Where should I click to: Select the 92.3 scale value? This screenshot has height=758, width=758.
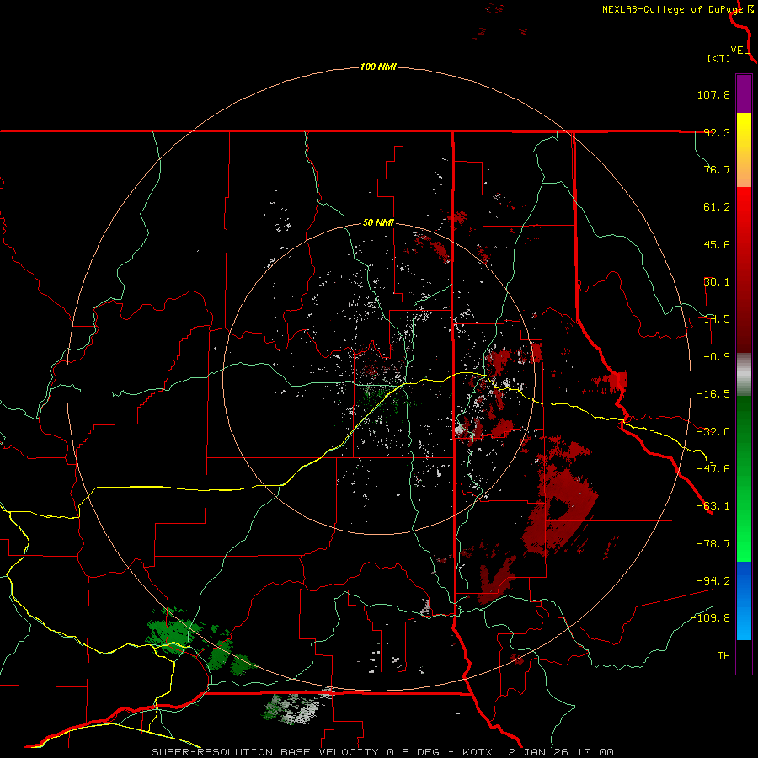717,132
